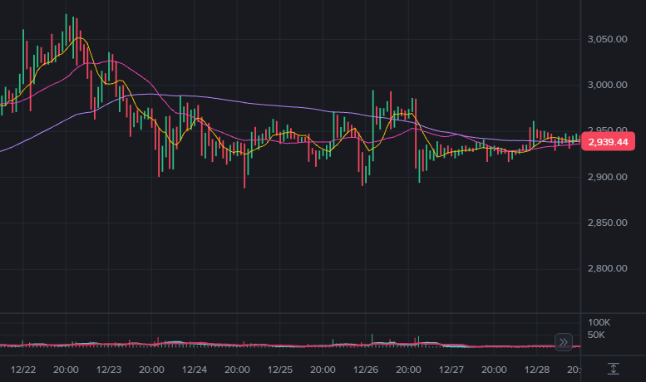Click the vertical auto-fit scale icon
Image resolution: width=646 pixels, height=382 pixels.
coord(614,368)
